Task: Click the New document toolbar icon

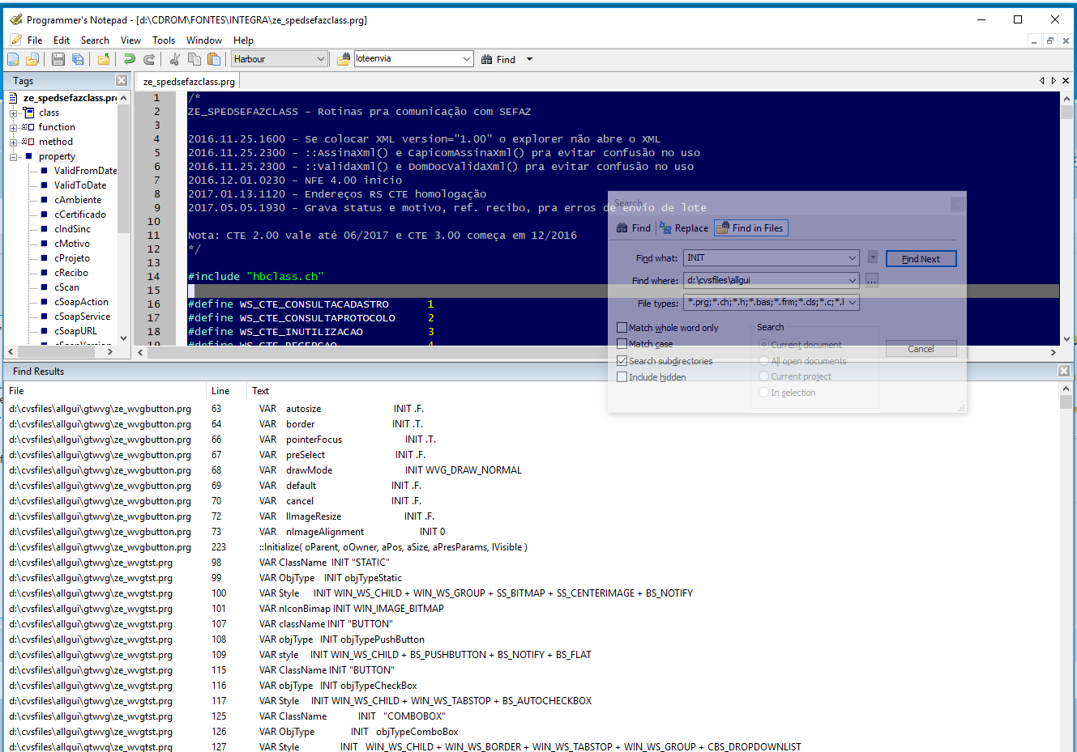Action: (x=13, y=59)
